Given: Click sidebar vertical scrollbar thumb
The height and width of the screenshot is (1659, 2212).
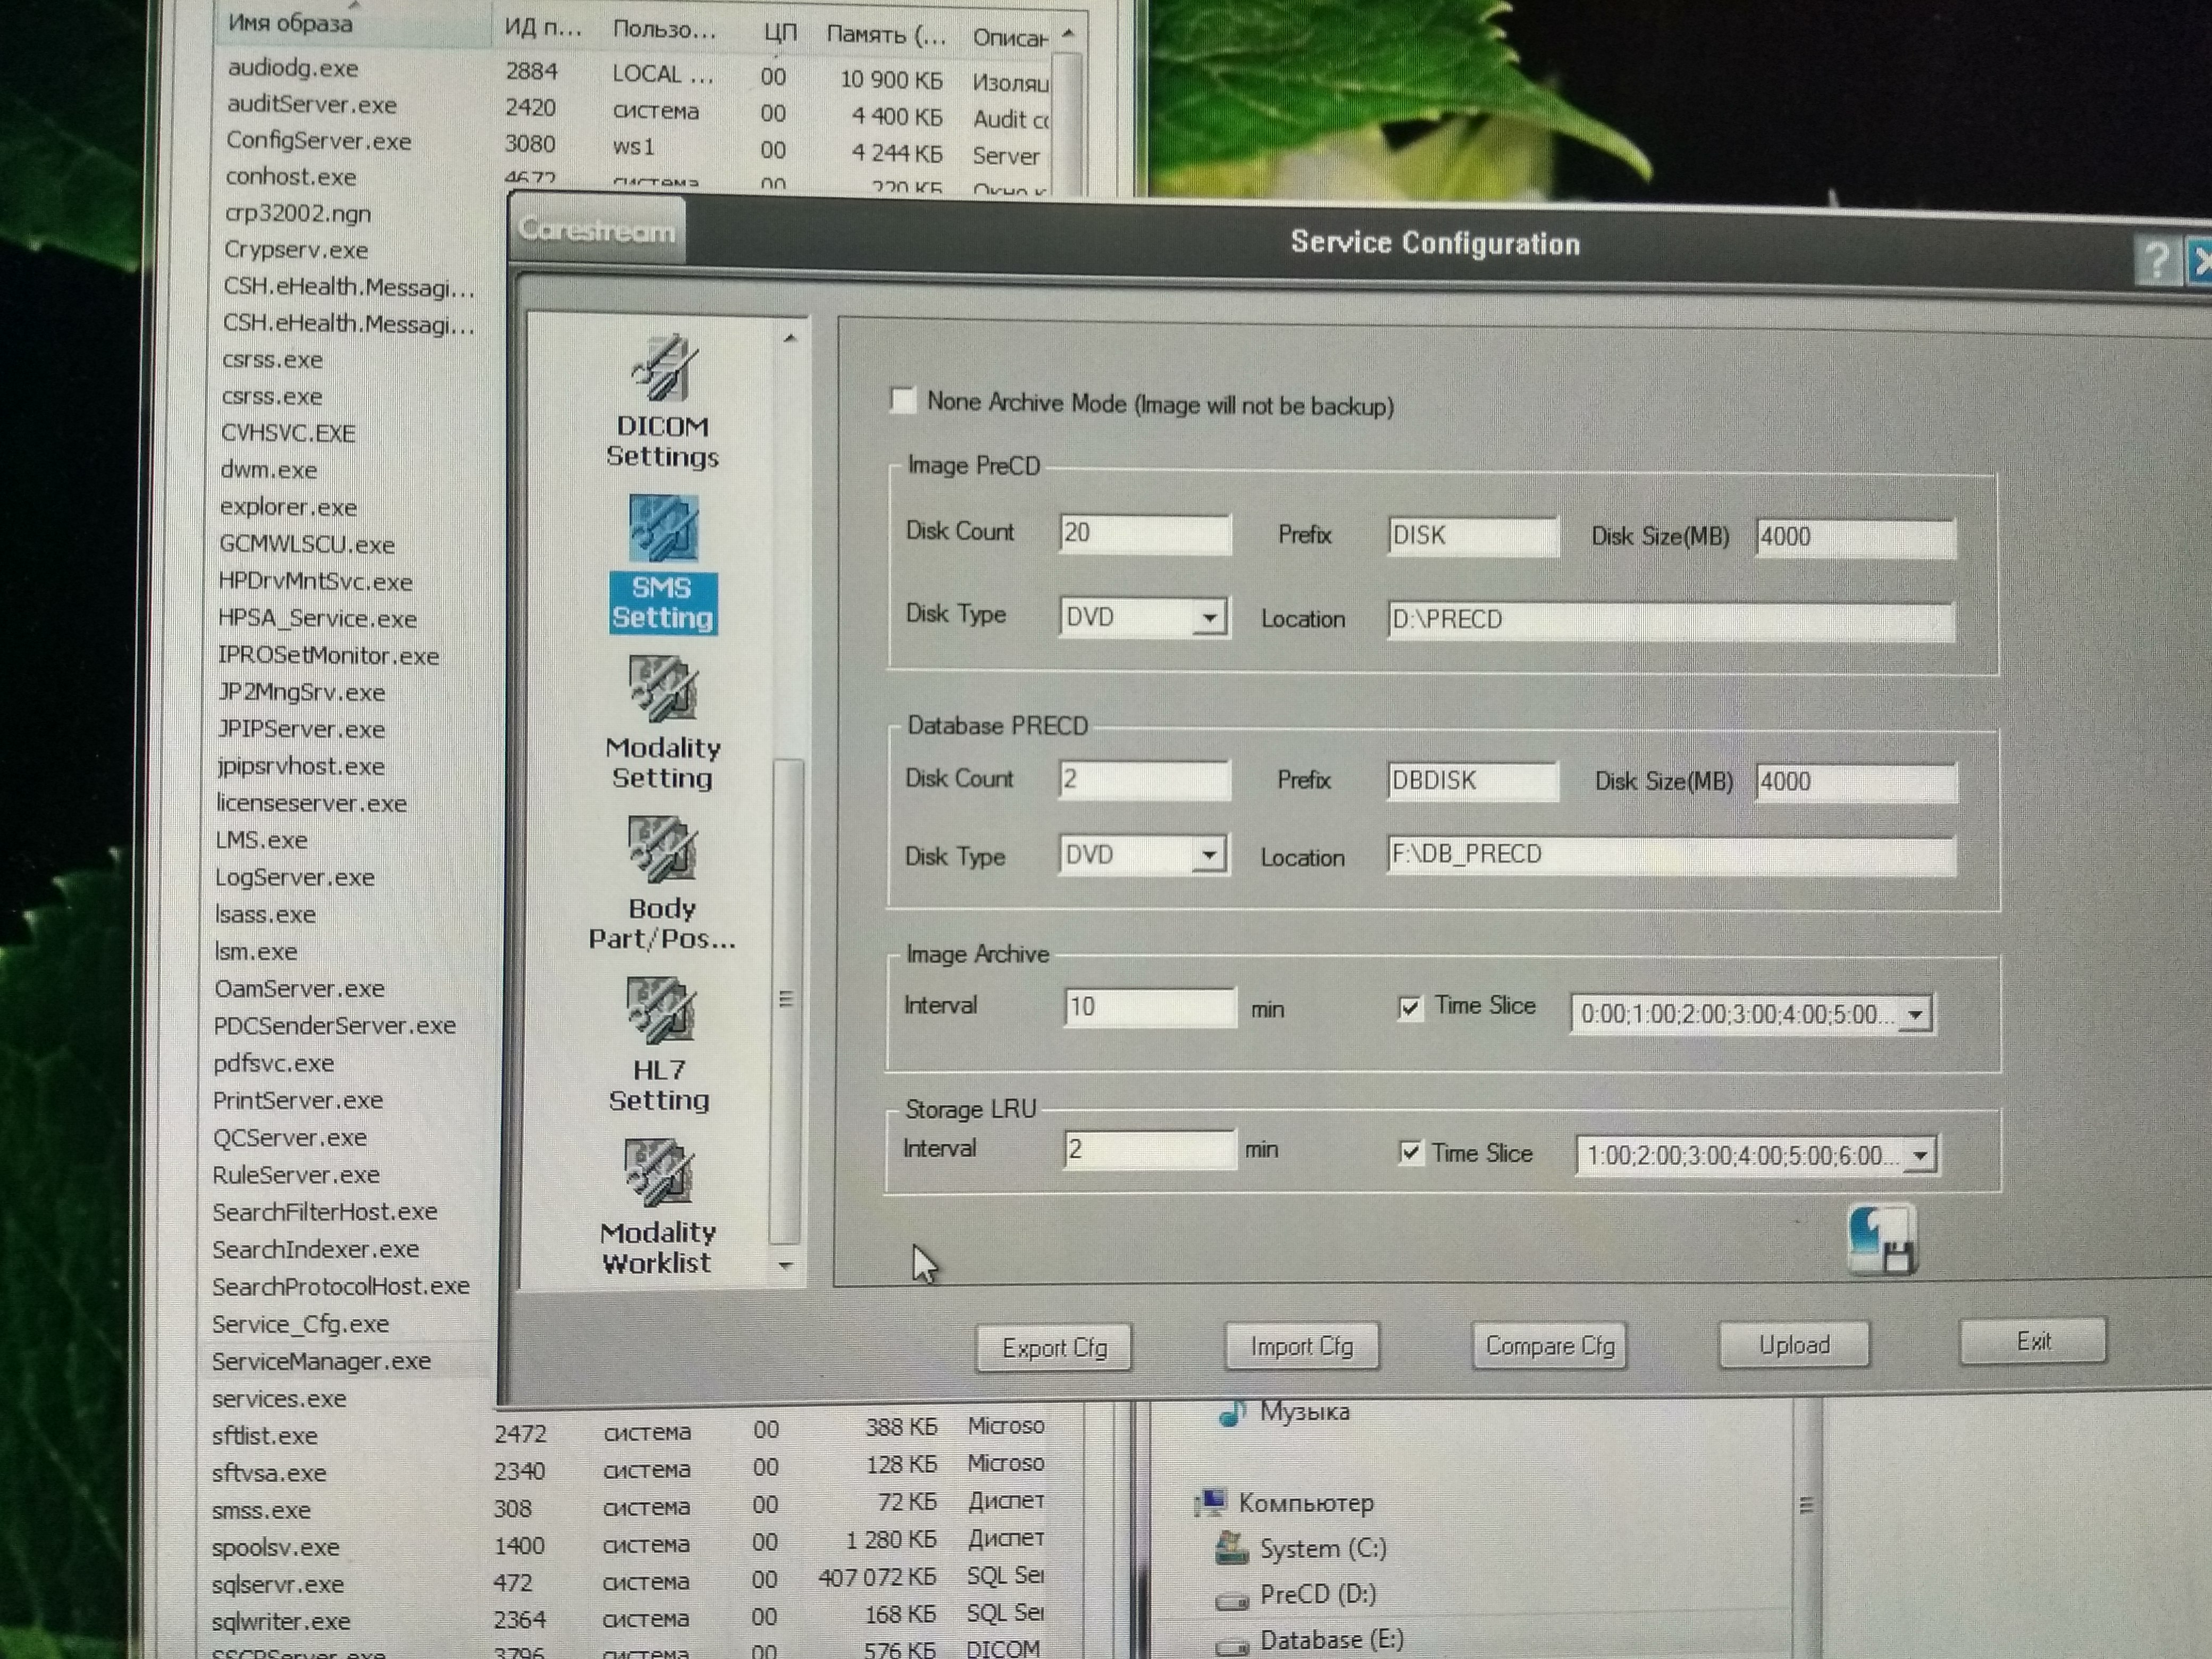Looking at the screenshot, I should pos(787,1000).
